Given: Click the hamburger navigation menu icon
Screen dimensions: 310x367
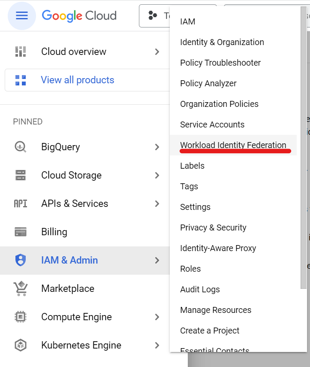Looking at the screenshot, I should (21, 16).
